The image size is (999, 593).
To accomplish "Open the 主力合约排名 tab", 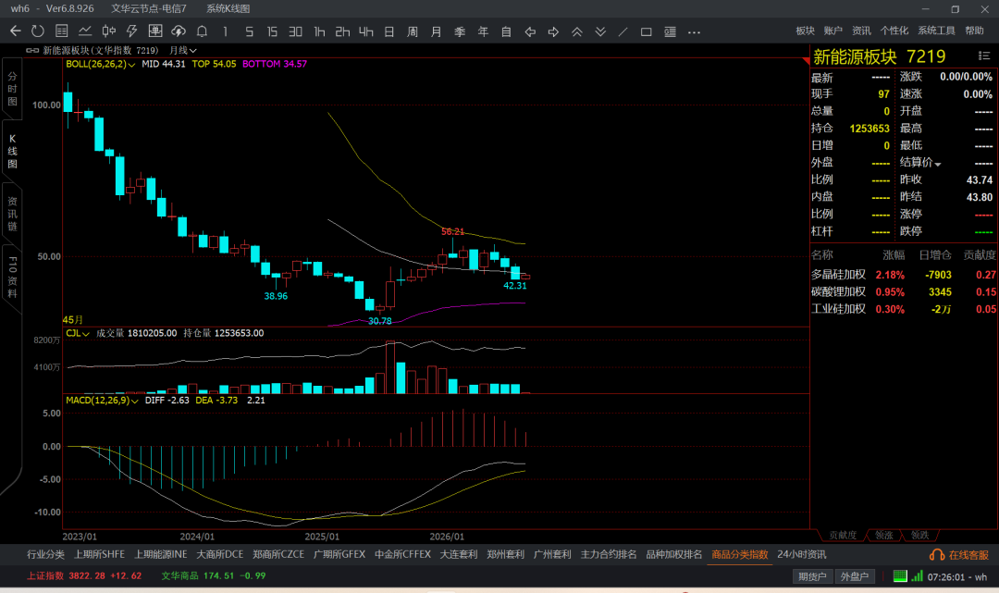I will click(609, 555).
